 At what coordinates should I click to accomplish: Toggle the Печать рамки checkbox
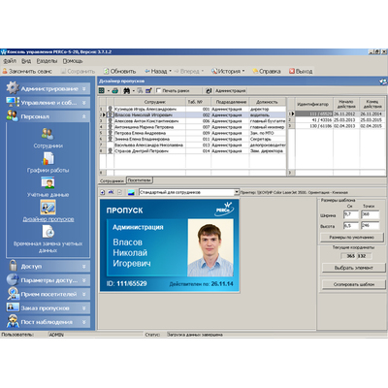pos(158,91)
